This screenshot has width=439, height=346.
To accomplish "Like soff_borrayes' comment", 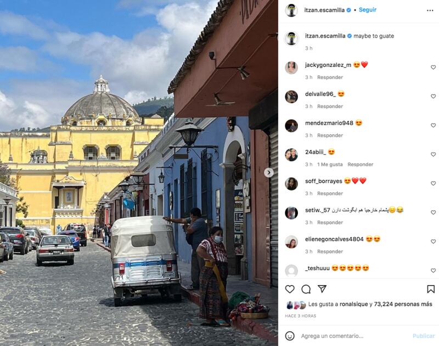I will coord(433,183).
